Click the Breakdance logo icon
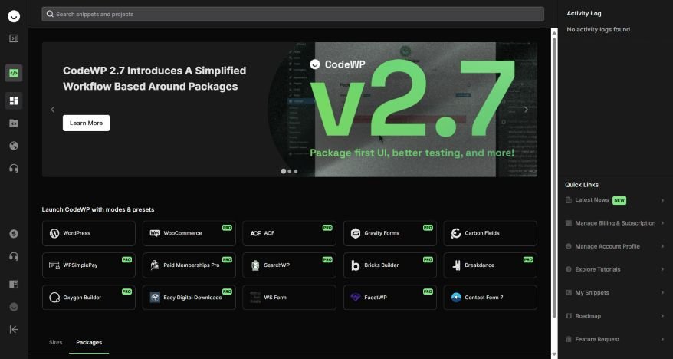The height and width of the screenshot is (359, 673). click(456, 265)
